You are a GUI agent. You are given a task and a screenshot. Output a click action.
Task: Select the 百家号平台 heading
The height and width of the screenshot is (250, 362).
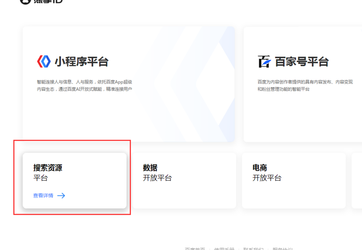point(302,62)
